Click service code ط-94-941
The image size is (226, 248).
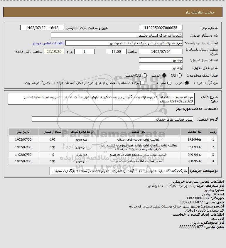pyautogui.click(x=194, y=147)
